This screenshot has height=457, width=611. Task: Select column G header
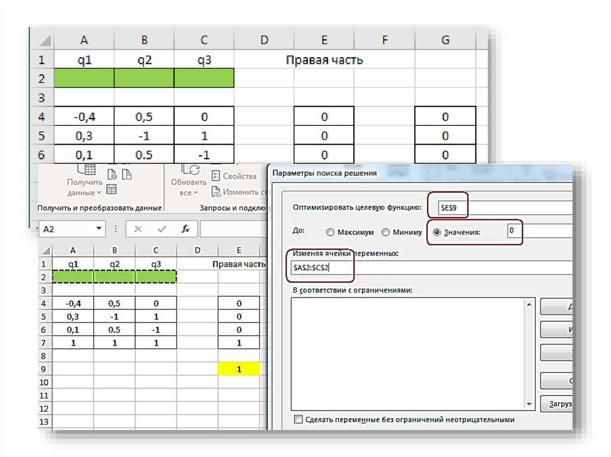tap(445, 40)
